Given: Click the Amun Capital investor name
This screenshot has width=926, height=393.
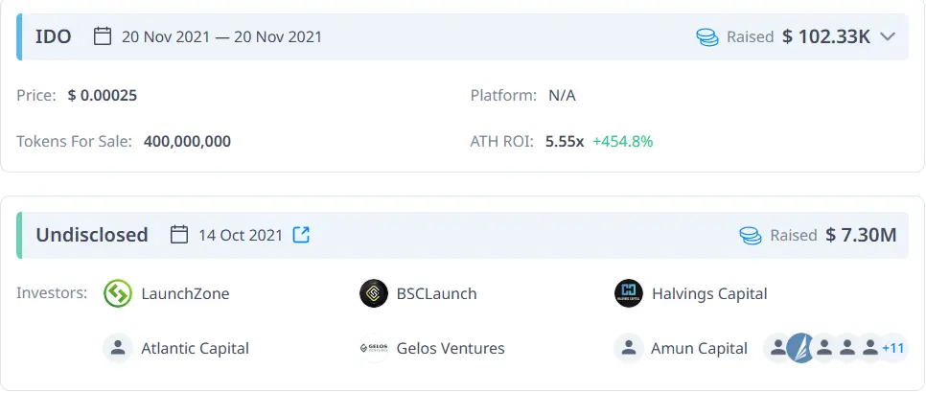Looking at the screenshot, I should [699, 348].
